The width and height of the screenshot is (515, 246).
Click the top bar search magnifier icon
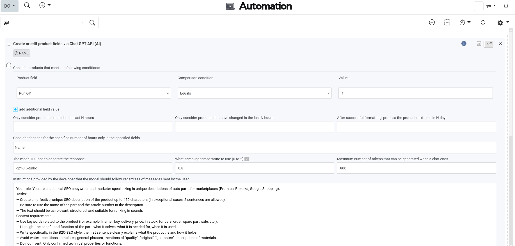[x=27, y=5]
